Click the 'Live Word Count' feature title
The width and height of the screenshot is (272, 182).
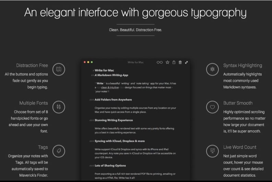(240, 147)
